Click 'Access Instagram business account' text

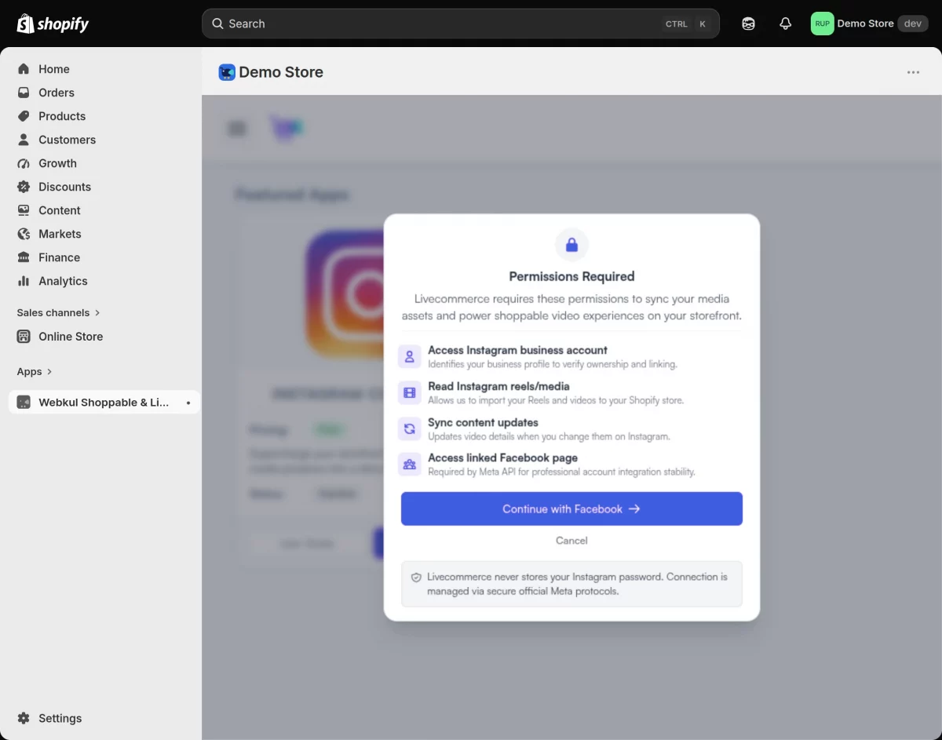point(517,350)
